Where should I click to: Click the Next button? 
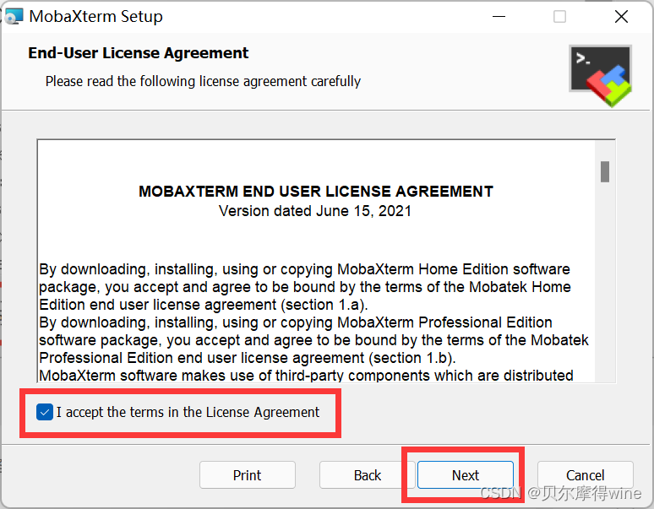[465, 475]
